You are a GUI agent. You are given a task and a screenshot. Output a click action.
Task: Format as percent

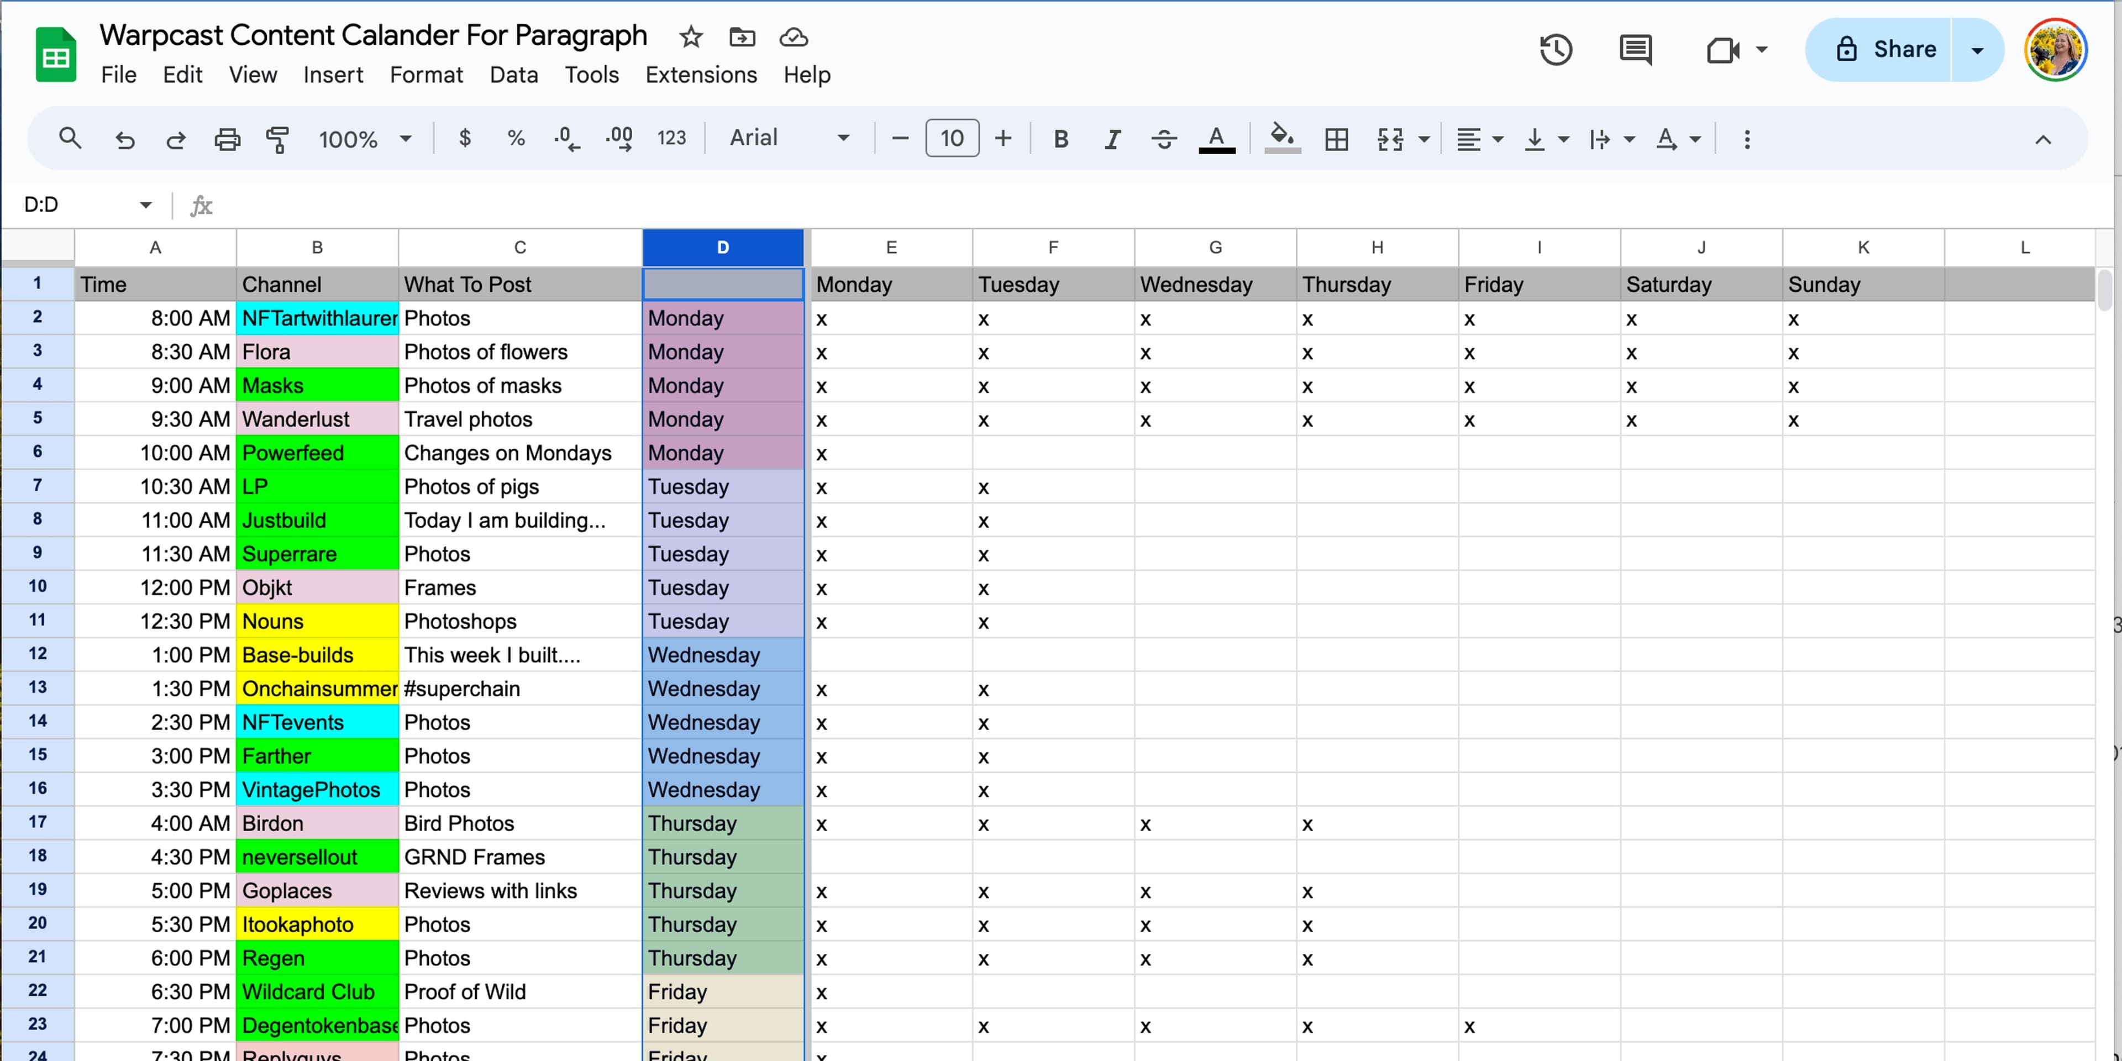click(517, 138)
